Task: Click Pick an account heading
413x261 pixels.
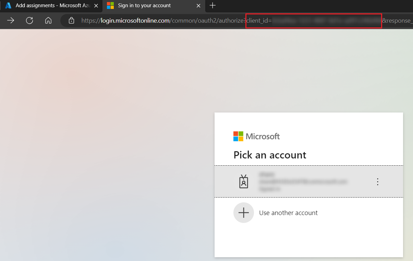Action: click(x=270, y=155)
